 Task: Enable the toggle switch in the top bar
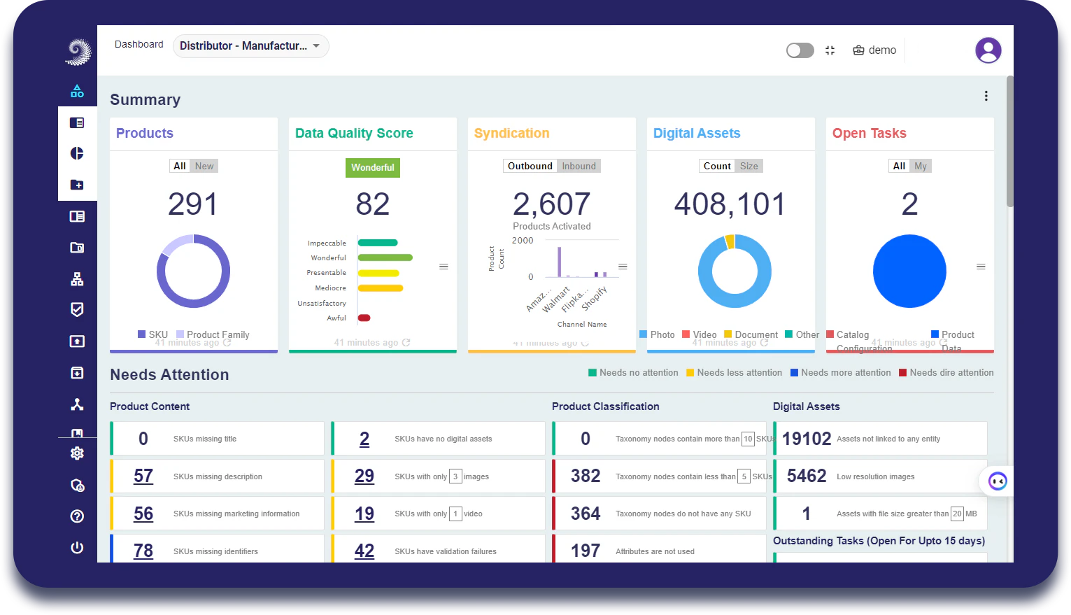pos(800,50)
